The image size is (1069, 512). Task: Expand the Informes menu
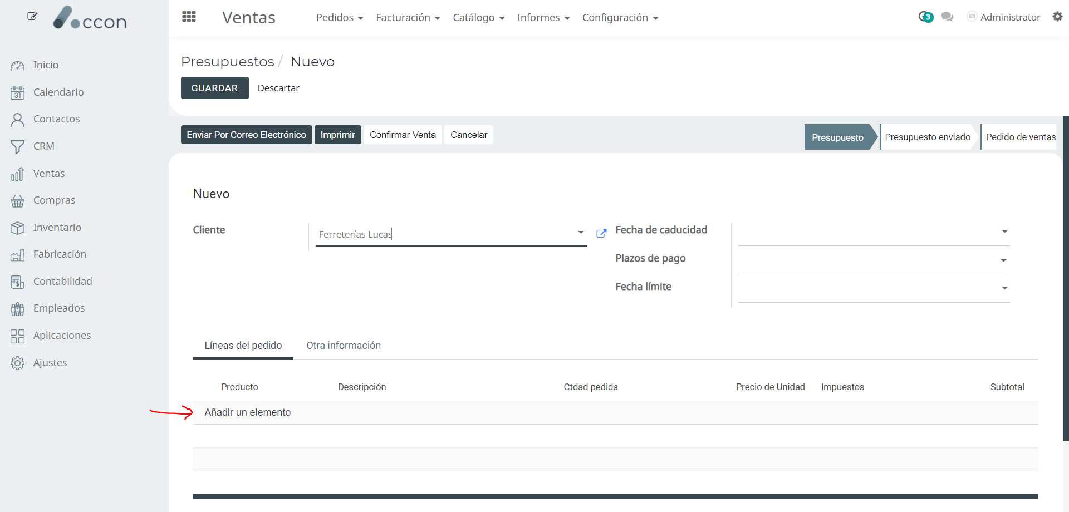(543, 18)
